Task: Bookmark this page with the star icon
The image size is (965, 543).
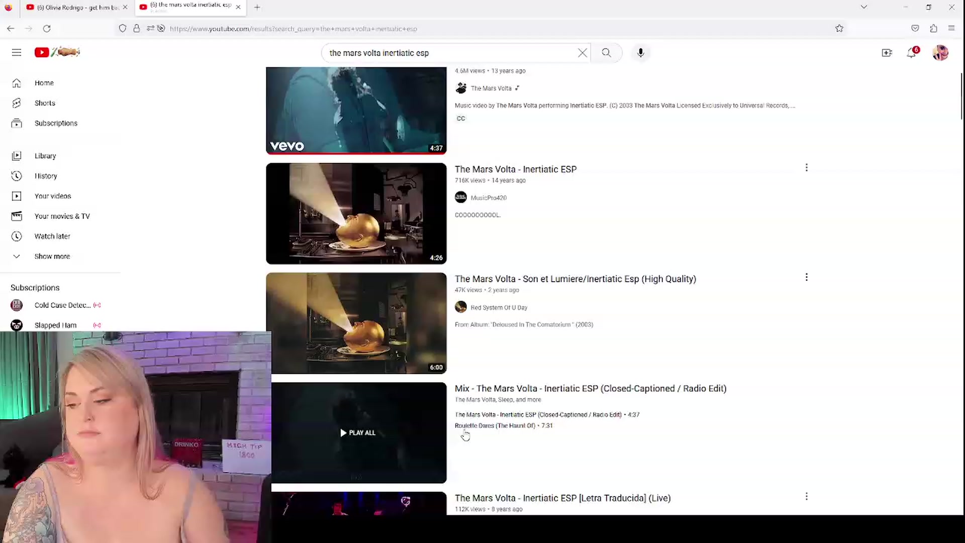Action: pyautogui.click(x=839, y=29)
